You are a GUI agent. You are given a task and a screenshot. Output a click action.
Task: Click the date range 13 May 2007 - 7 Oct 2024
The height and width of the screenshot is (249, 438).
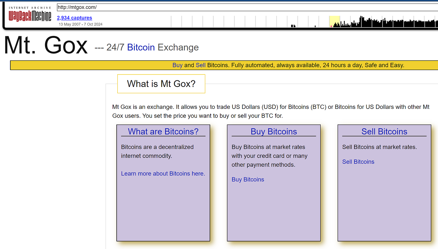pyautogui.click(x=80, y=24)
